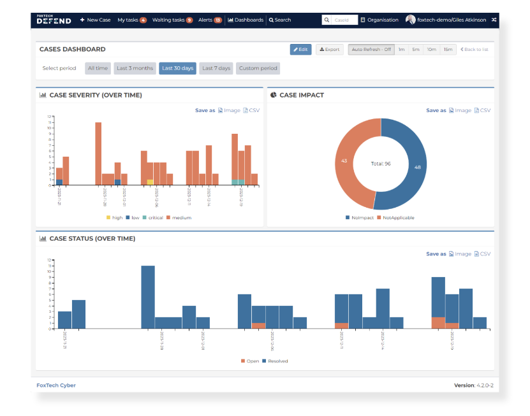Click inside the CaseId search field
Screen dimensions: 530x416
pyautogui.click(x=342, y=19)
